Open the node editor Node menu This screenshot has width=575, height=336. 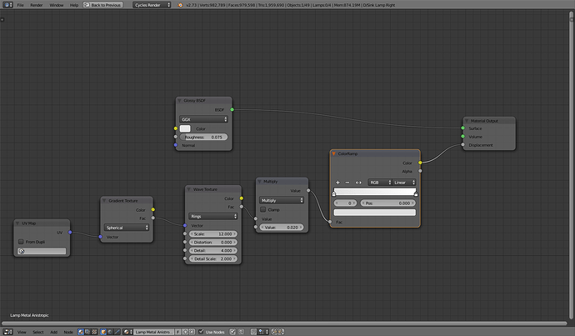68,332
